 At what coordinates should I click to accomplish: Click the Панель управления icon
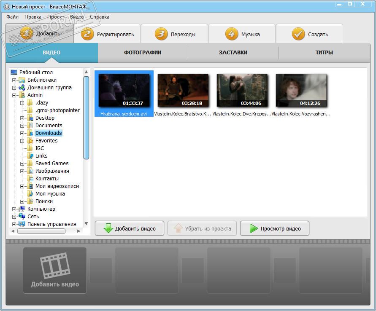tap(22, 224)
